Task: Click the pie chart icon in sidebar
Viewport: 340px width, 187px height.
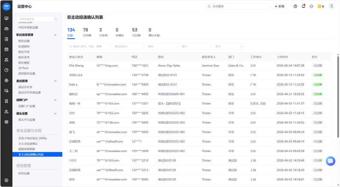Action: (6, 70)
